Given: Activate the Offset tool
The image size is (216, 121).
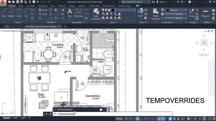Looking at the screenshot, I should (63, 18).
